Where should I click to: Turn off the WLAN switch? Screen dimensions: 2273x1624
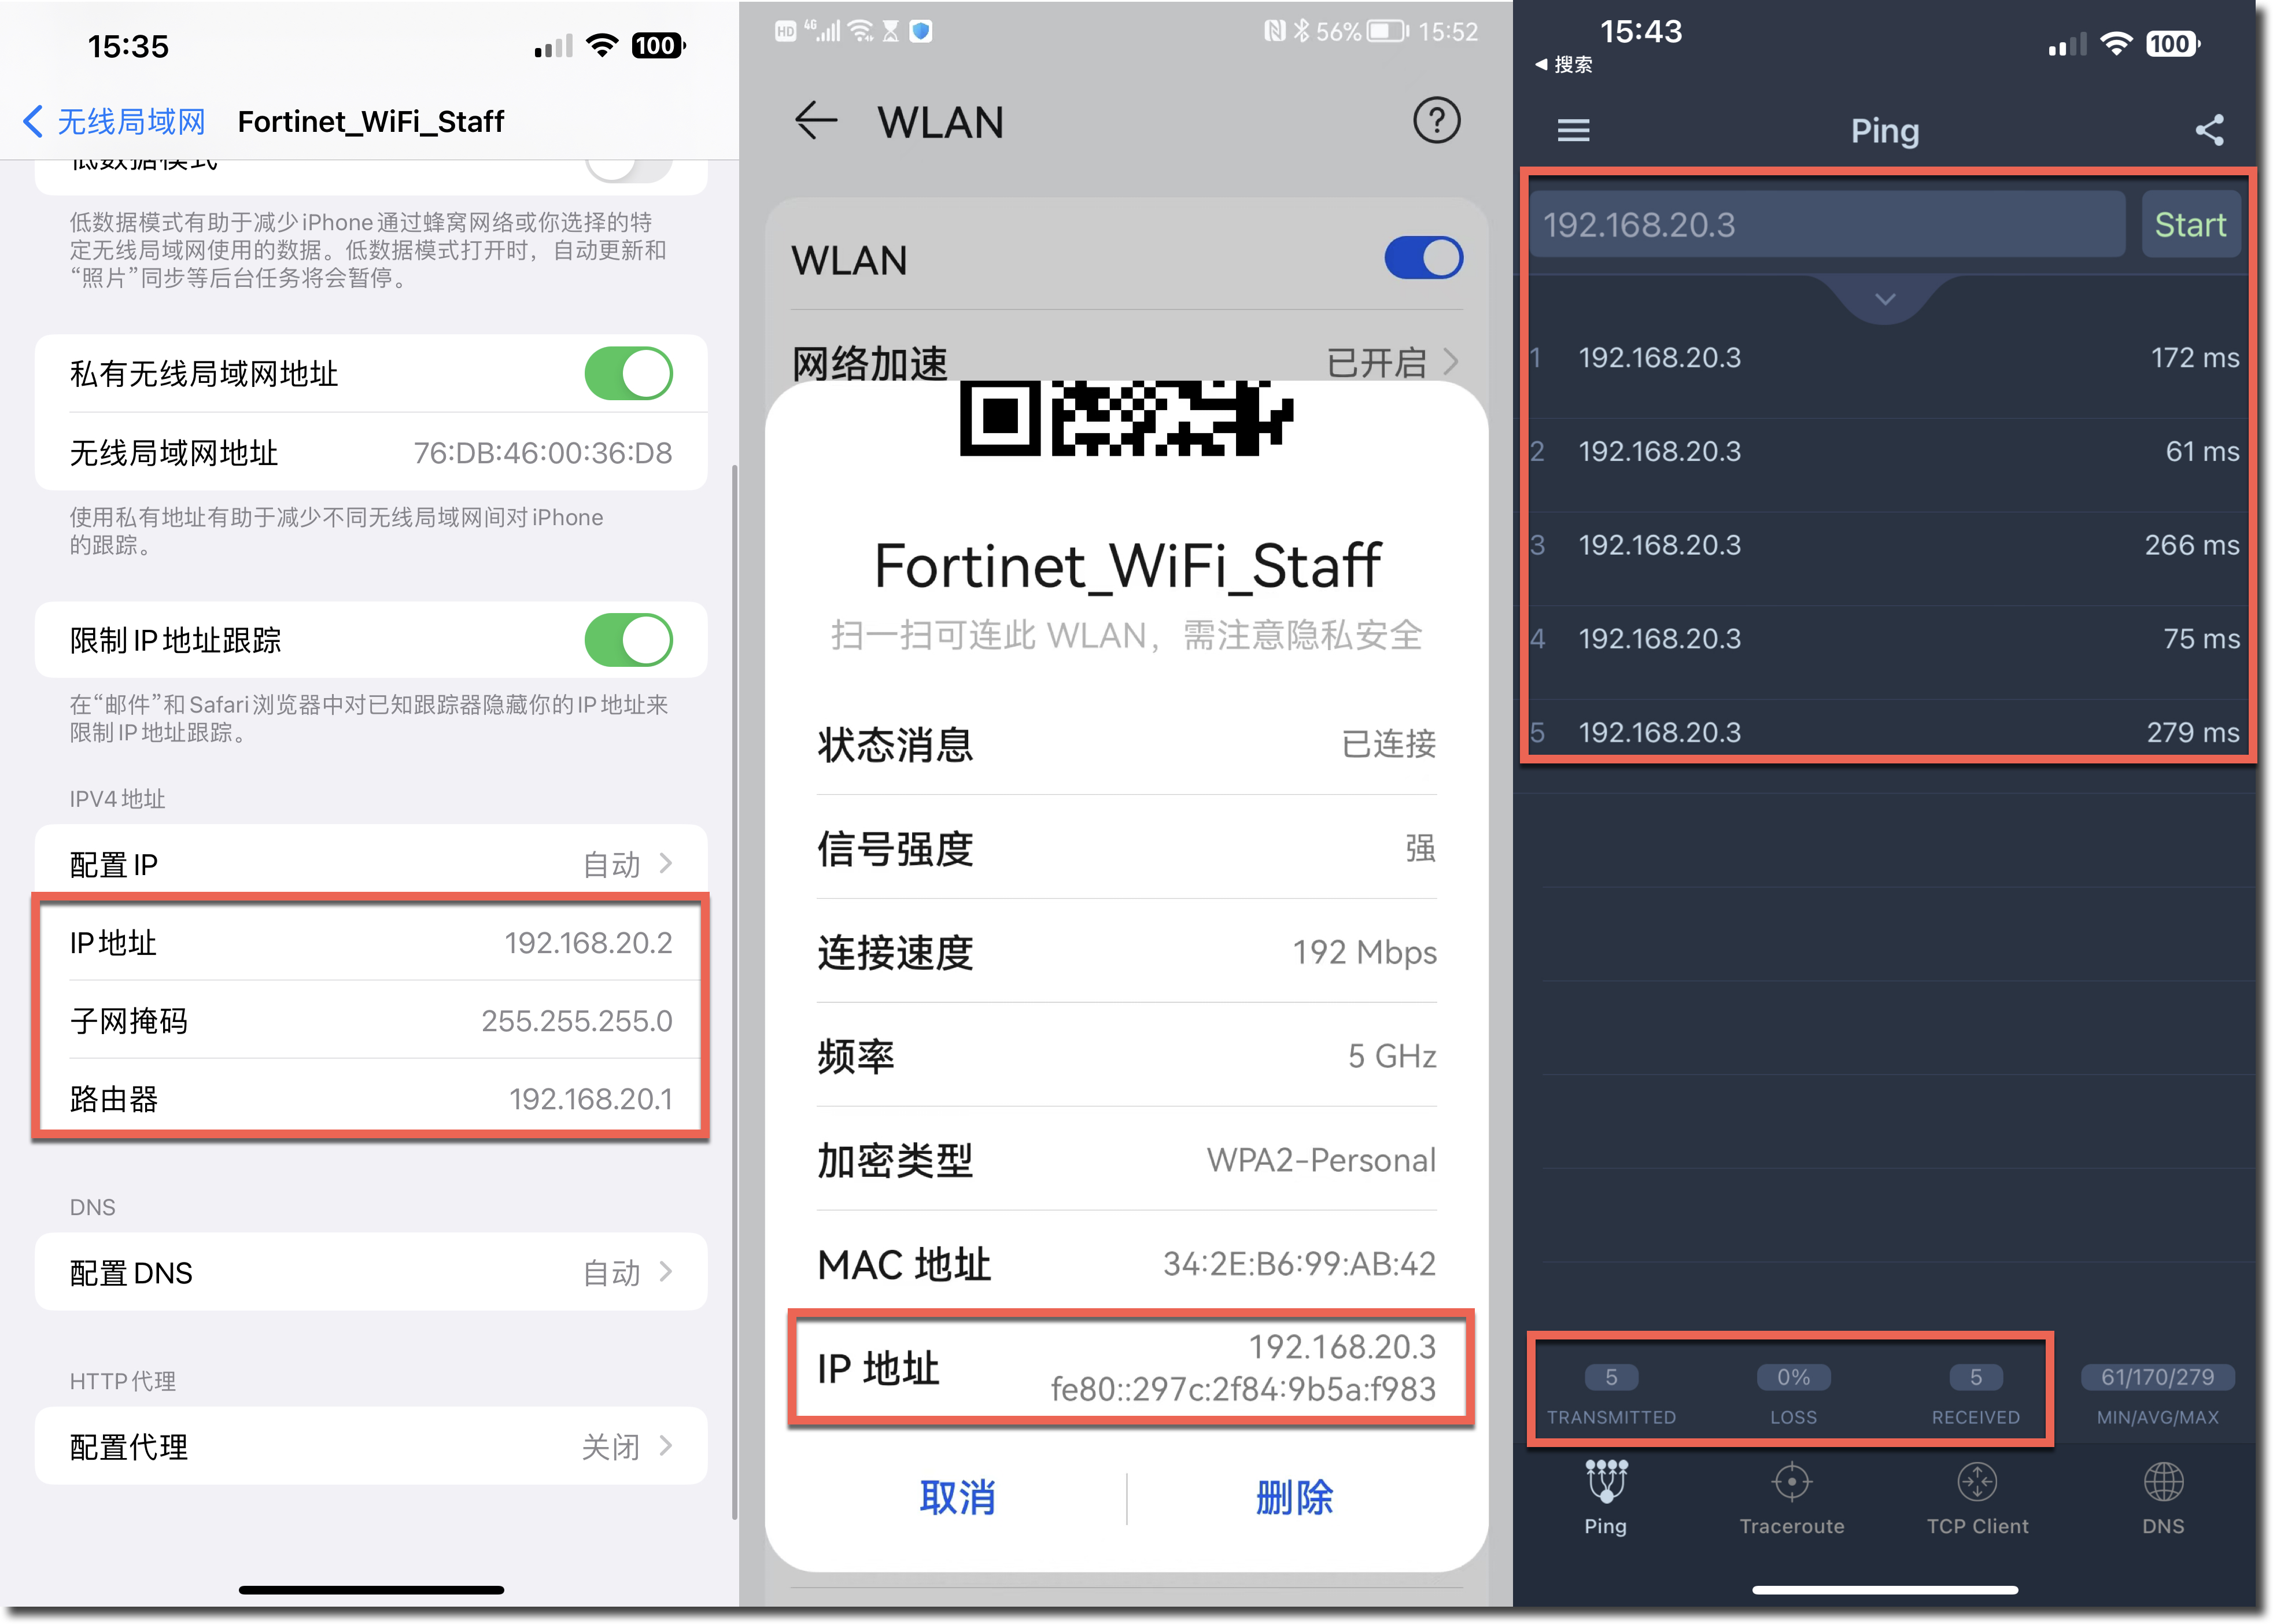pyautogui.click(x=1422, y=258)
